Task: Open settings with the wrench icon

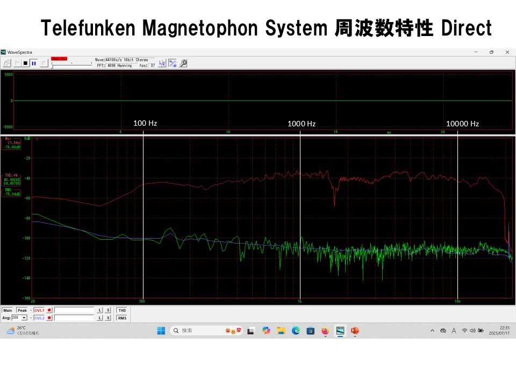Action: (x=183, y=63)
